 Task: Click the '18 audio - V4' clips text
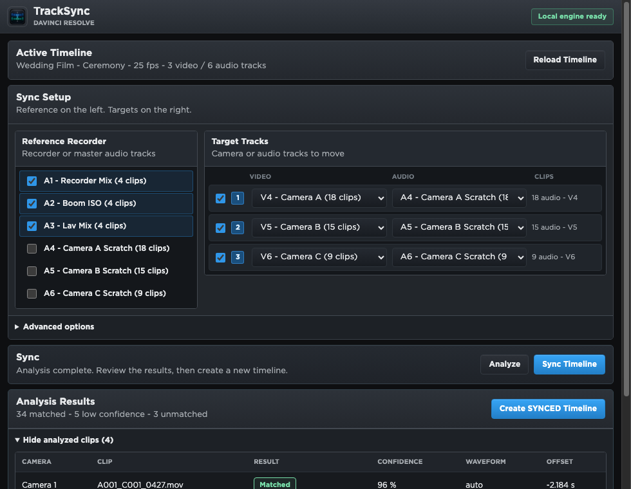click(x=554, y=198)
